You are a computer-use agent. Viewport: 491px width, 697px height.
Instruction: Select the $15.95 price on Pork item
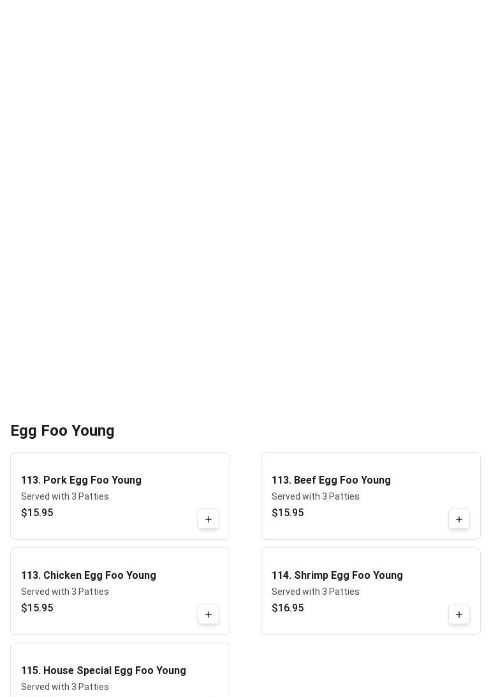37,512
